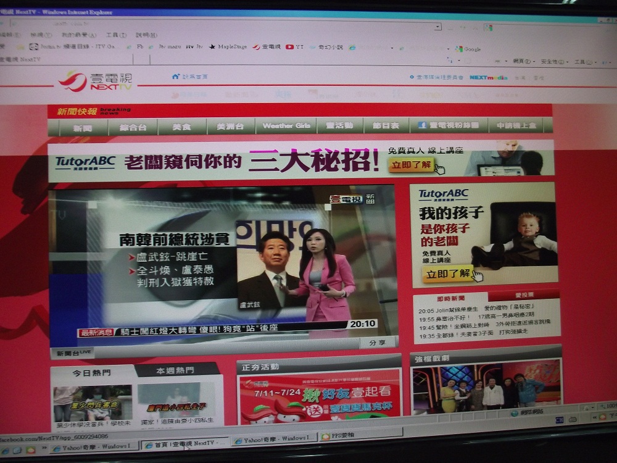Open the 強檔戲劇 drama thumbnail
The image size is (617, 463).
pyautogui.click(x=487, y=386)
